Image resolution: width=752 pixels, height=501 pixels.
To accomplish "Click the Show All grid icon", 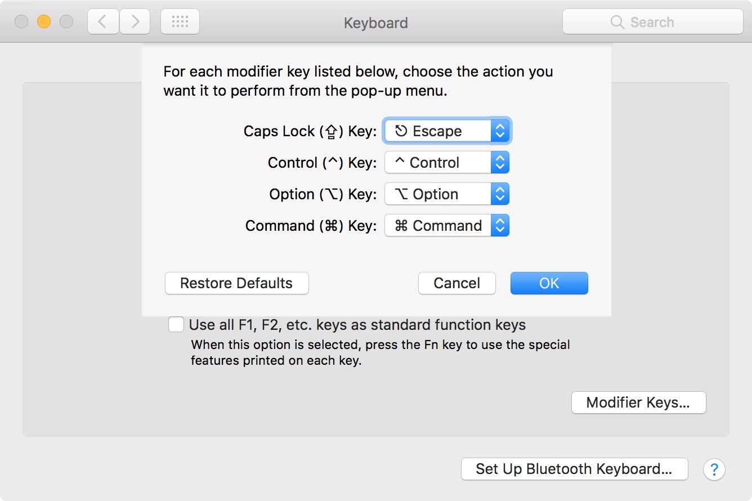I will 180,21.
